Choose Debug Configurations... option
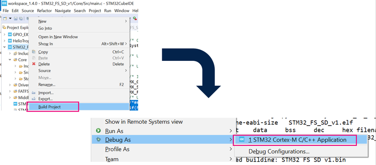The height and width of the screenshot is (165, 376). point(279,151)
